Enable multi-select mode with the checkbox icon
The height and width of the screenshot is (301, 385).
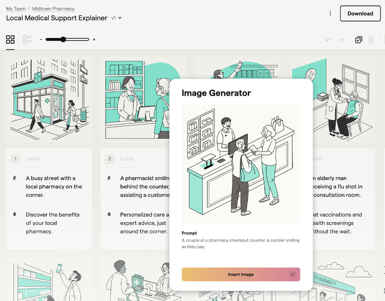pyautogui.click(x=358, y=40)
